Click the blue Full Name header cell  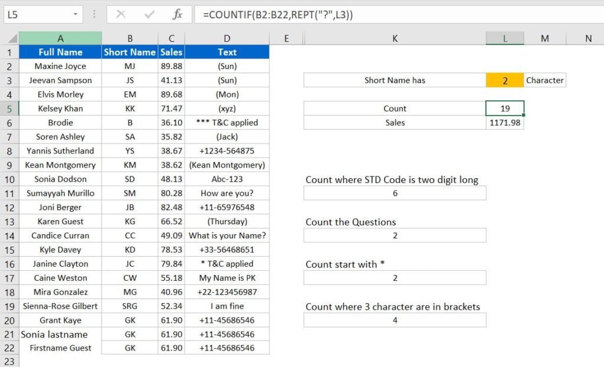[x=61, y=52]
